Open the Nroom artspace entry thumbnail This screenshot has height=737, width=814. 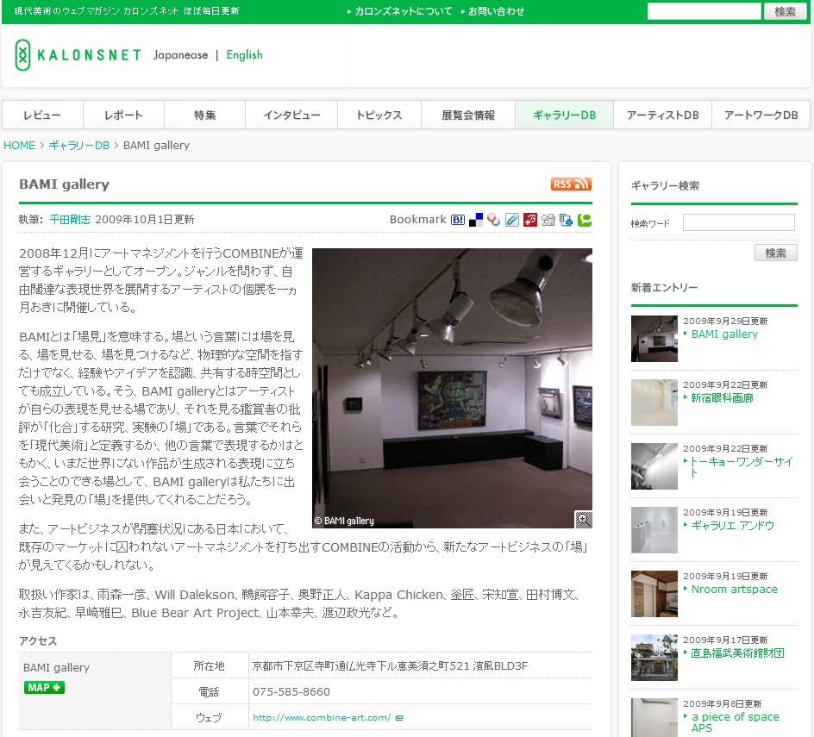coord(654,594)
